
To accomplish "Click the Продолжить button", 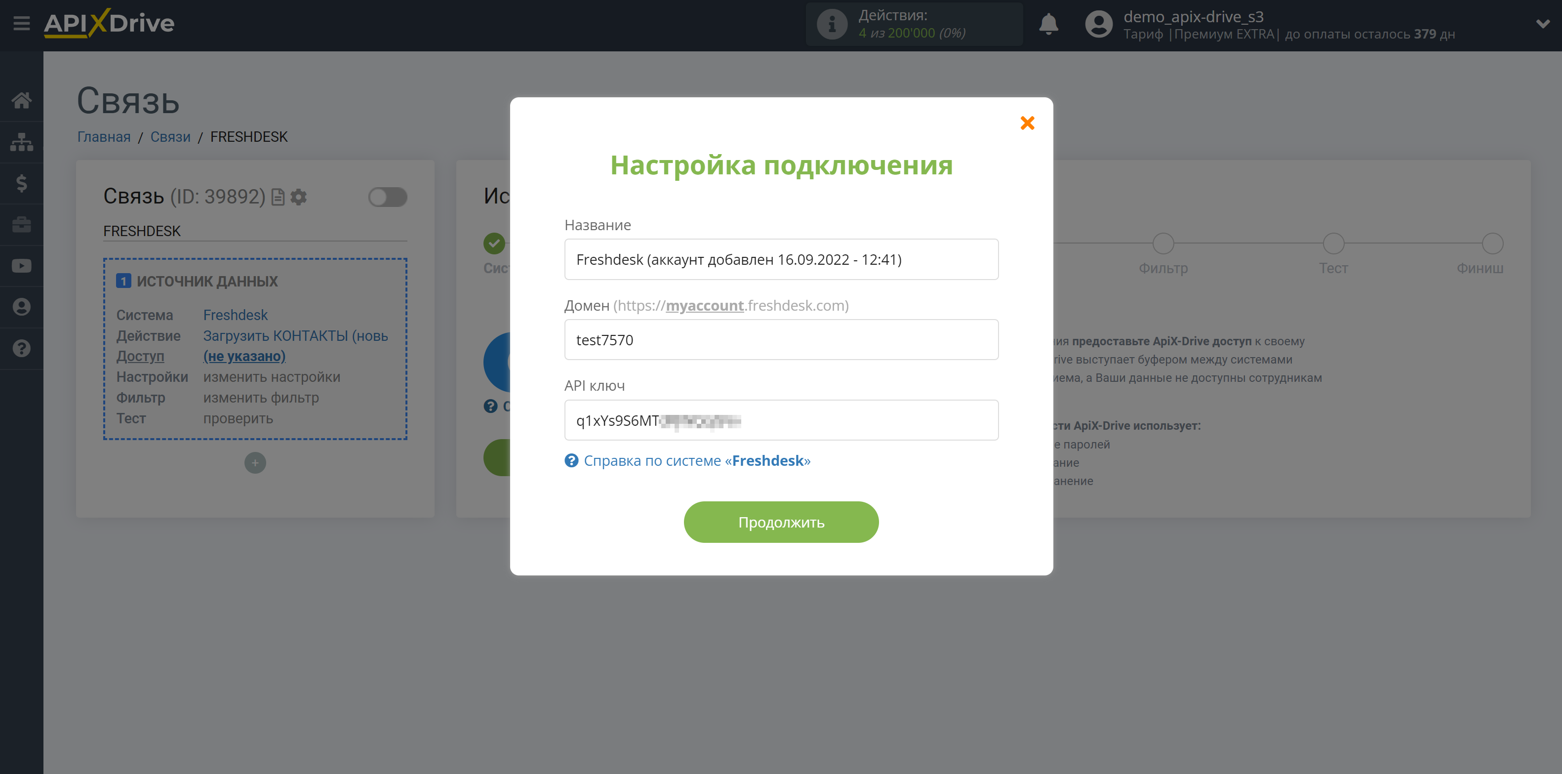I will pyautogui.click(x=781, y=522).
